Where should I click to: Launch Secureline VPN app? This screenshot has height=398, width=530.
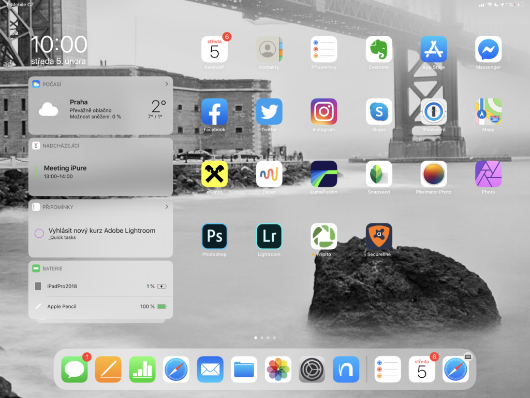click(378, 236)
